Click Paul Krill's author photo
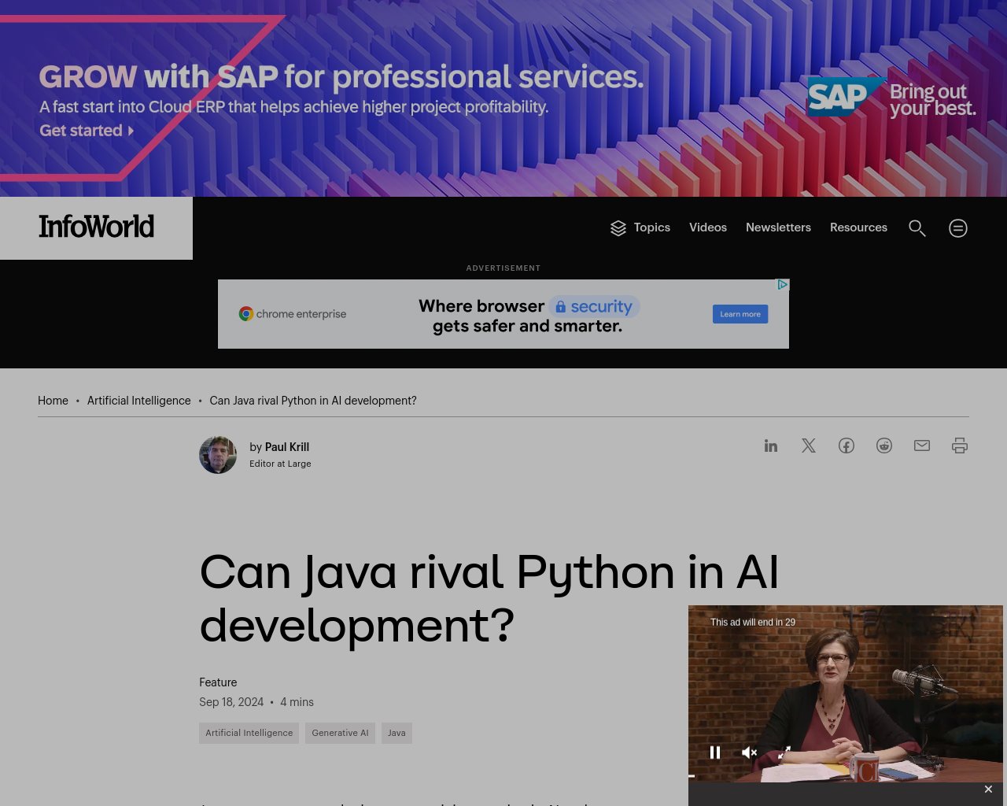 [218, 455]
